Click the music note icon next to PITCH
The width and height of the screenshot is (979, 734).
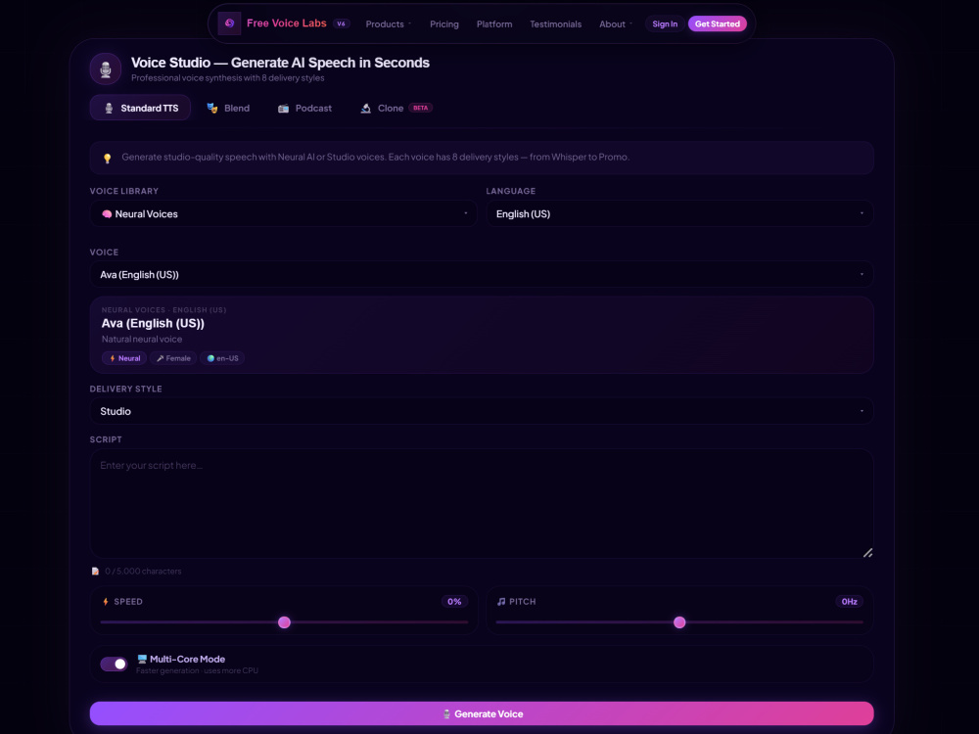tap(500, 602)
